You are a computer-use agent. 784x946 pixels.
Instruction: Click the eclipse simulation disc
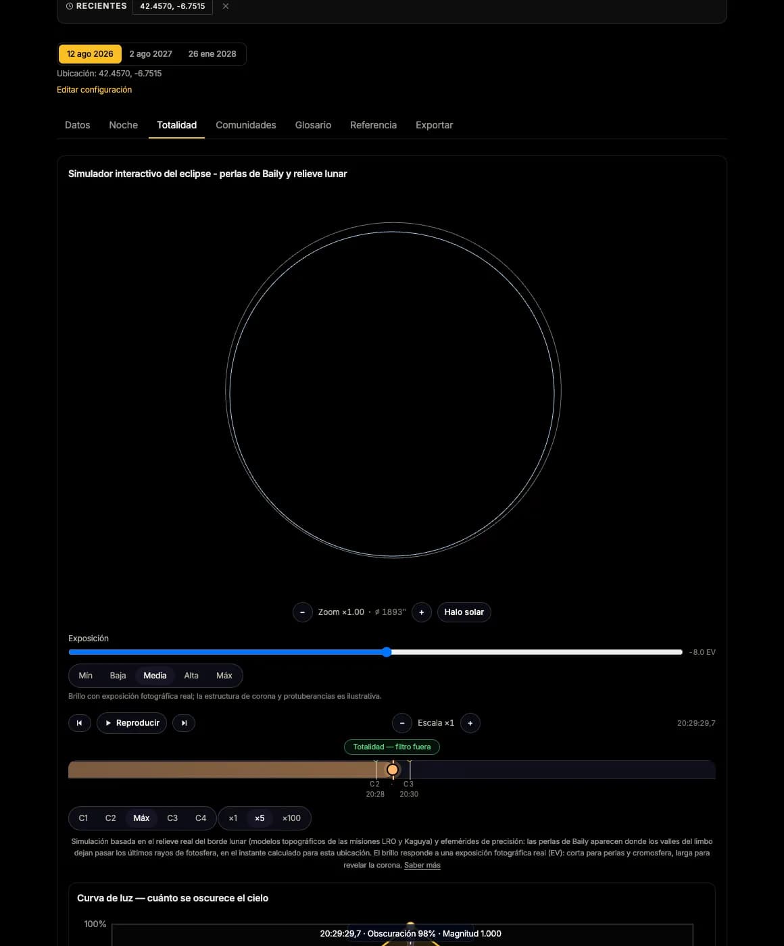coord(393,391)
